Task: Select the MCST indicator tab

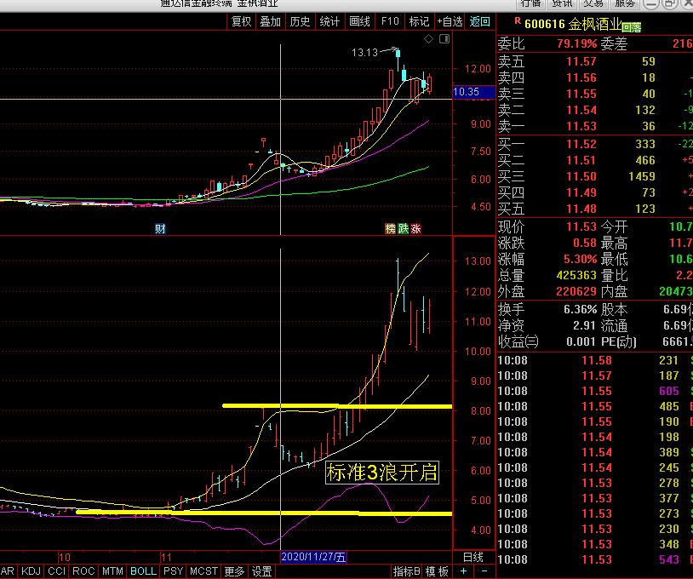Action: click(203, 571)
